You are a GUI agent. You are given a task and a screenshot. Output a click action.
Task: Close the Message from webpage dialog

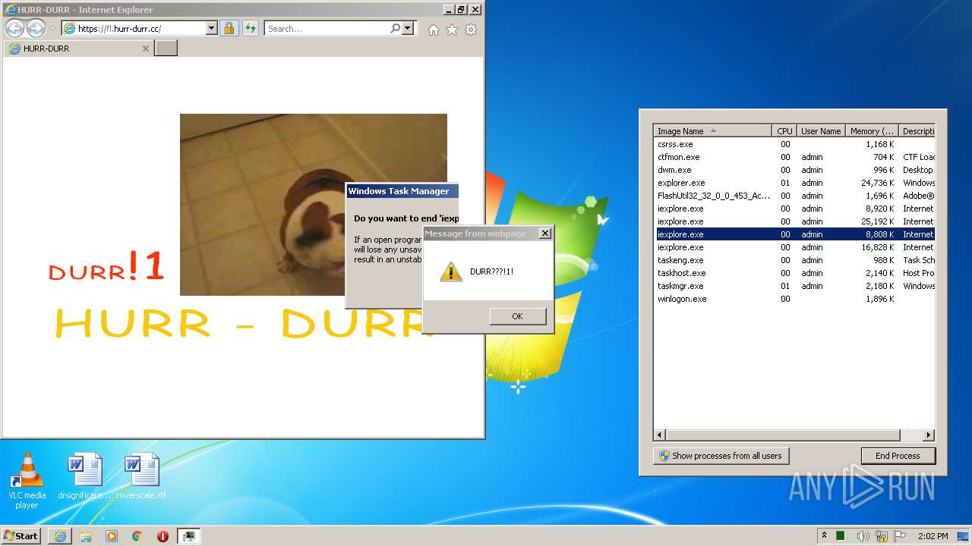[544, 234]
